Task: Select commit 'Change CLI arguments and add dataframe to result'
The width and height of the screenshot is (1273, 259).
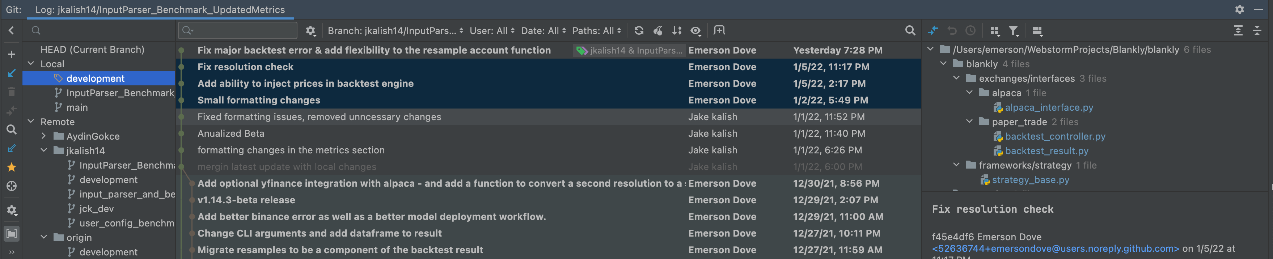Action: coord(319,233)
